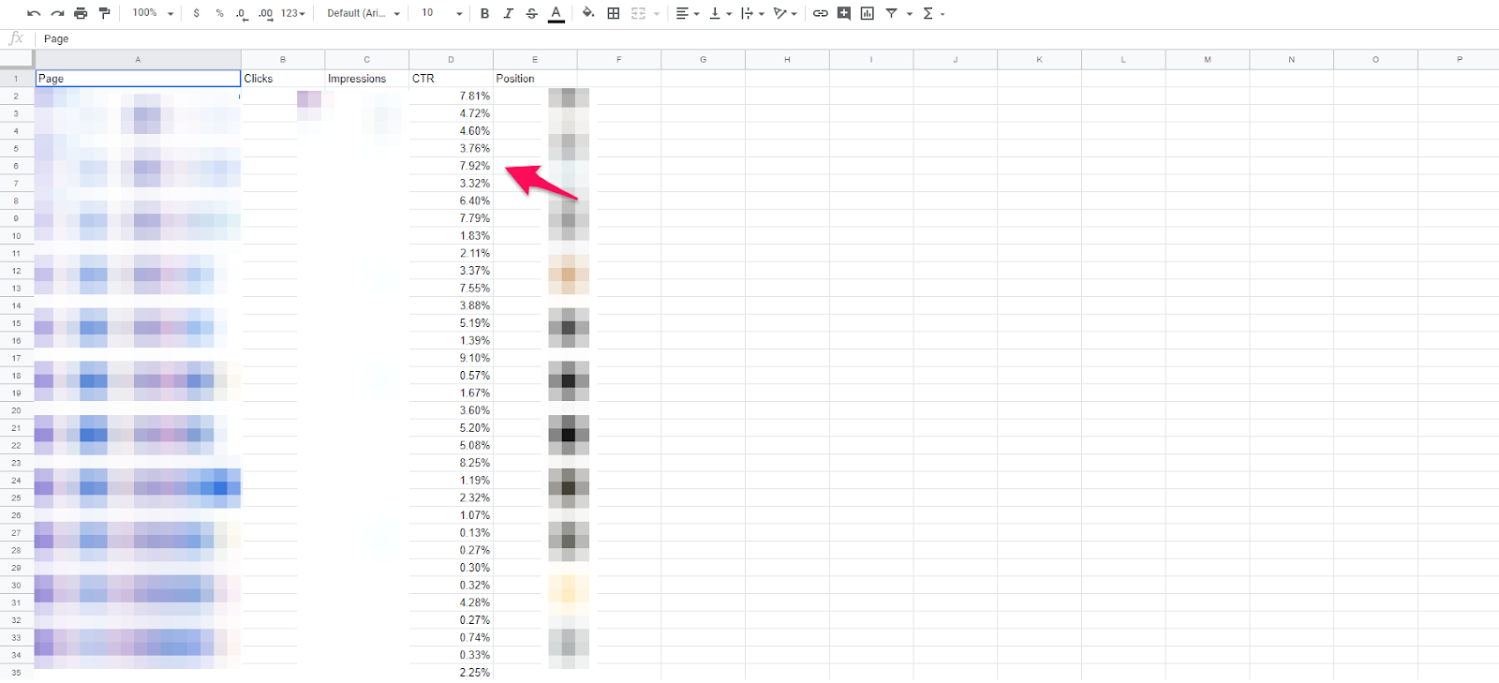1499x683 pixels.
Task: Click the Undo icon
Action: 34,13
